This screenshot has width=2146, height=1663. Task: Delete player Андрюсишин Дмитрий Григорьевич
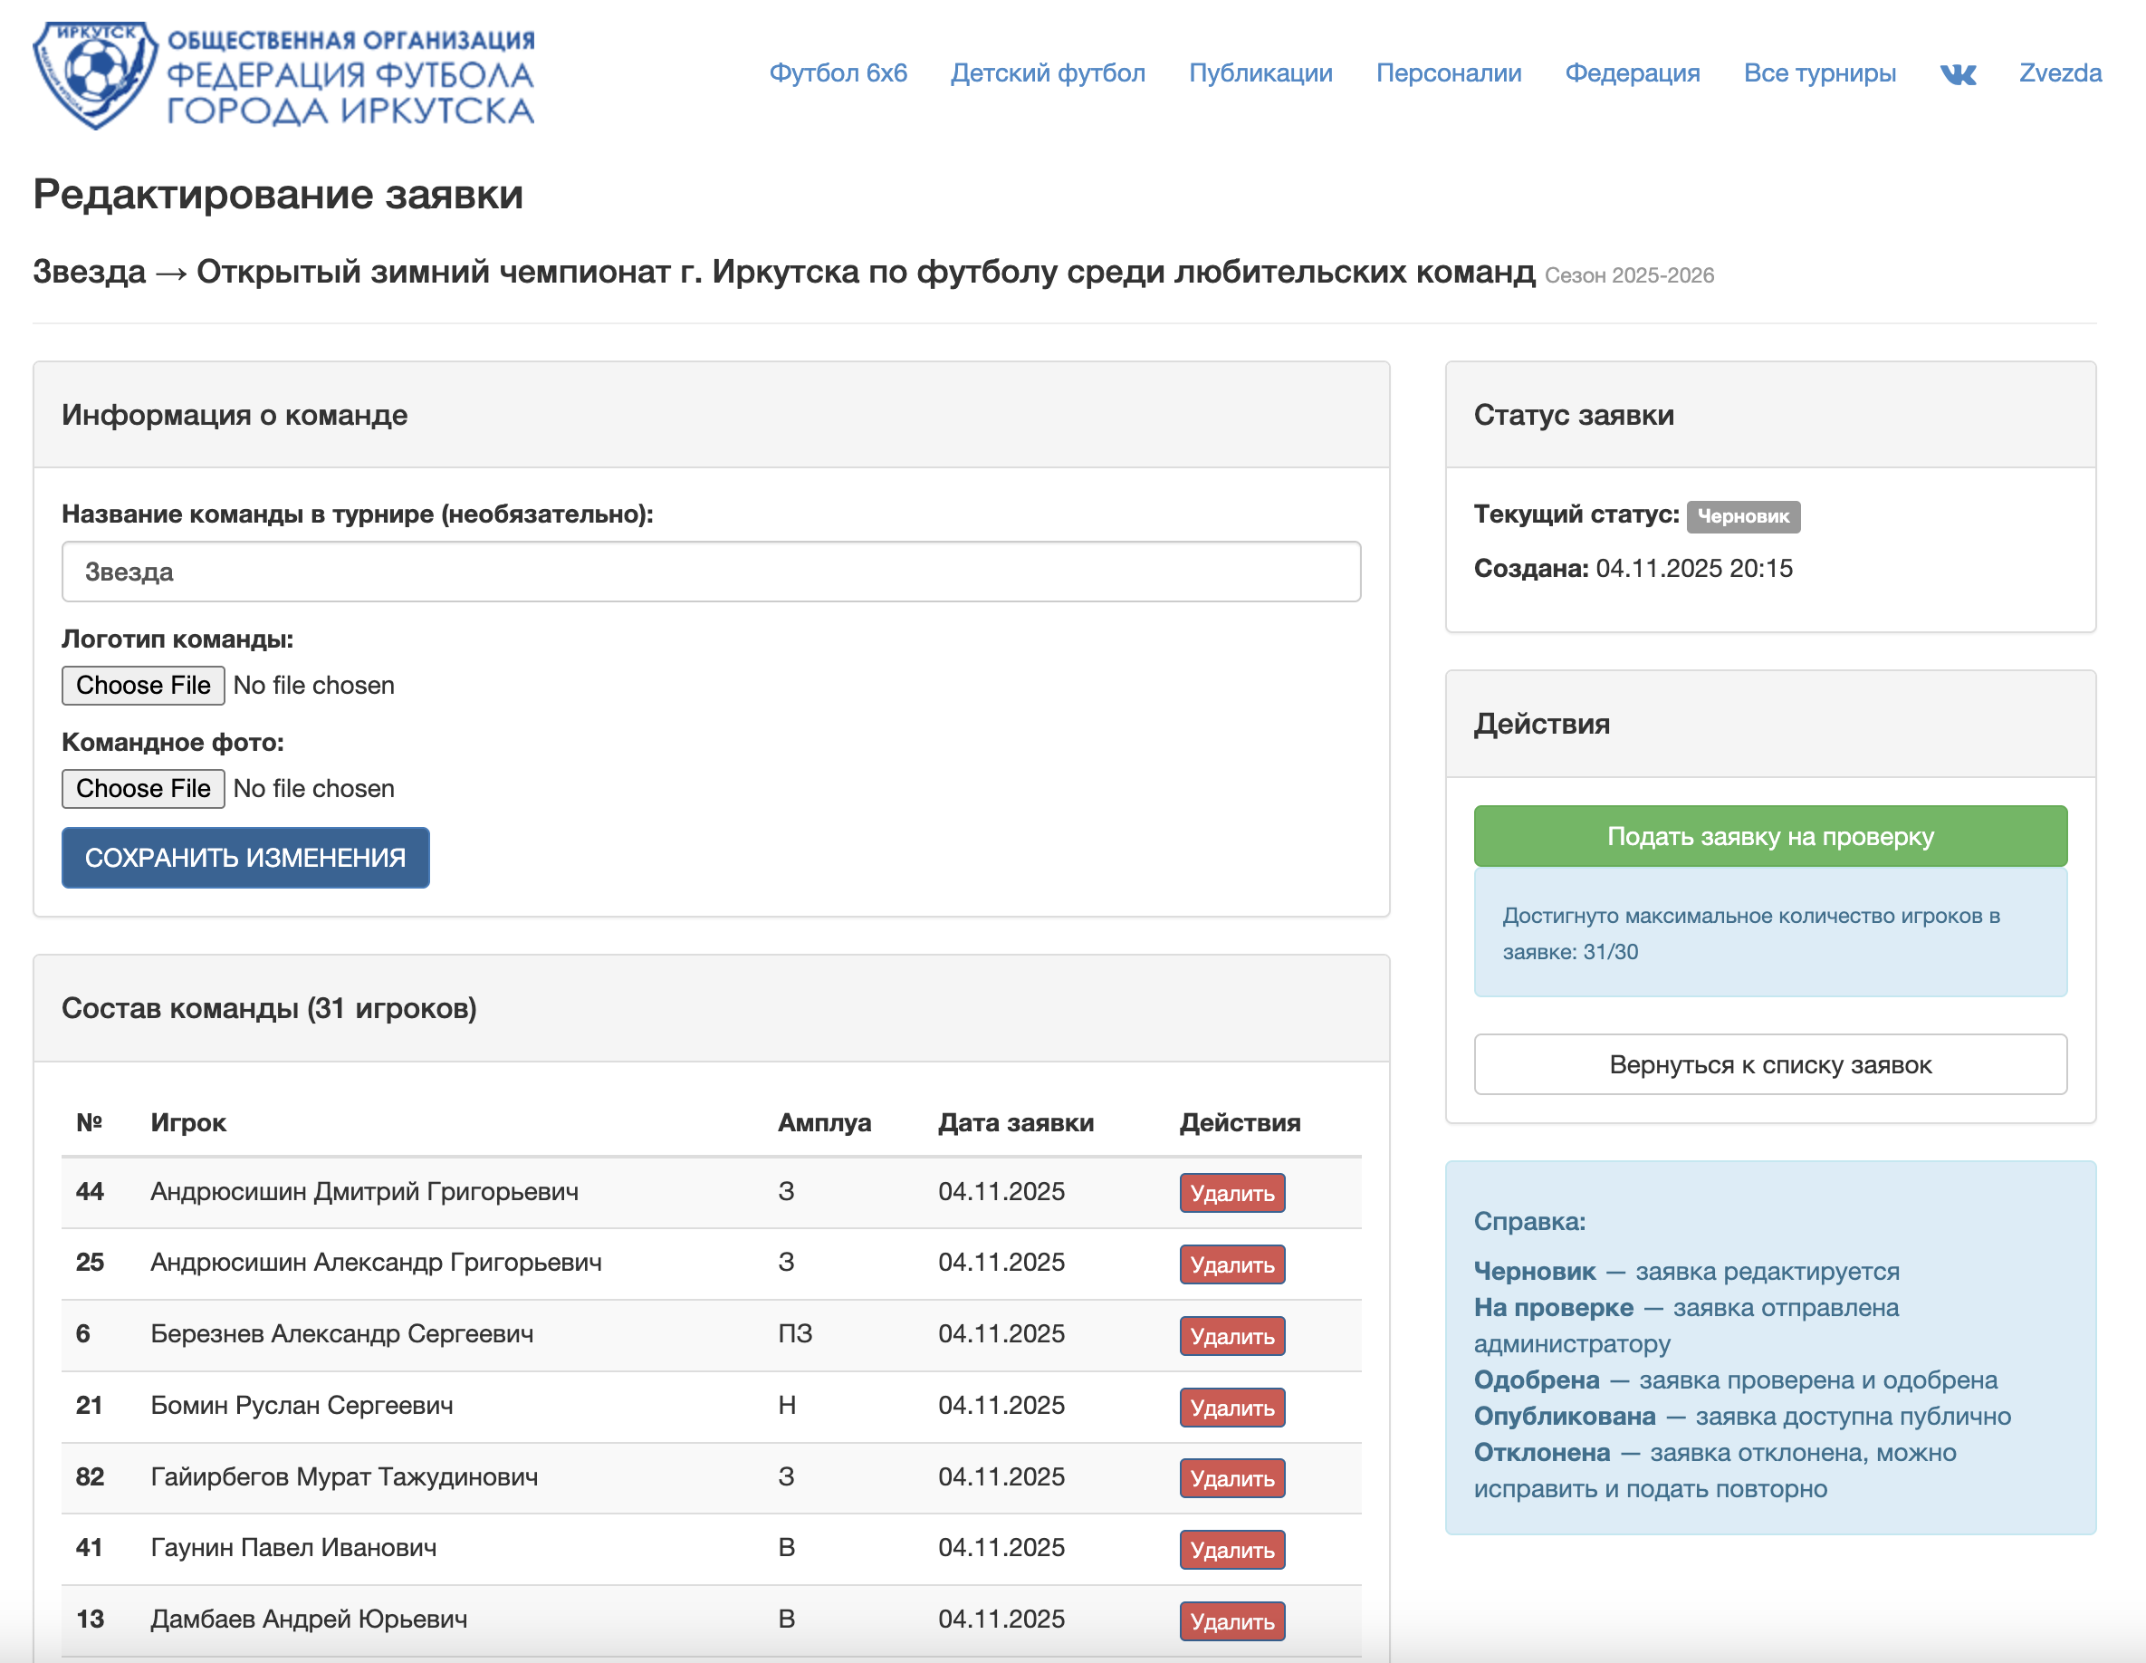point(1231,1193)
